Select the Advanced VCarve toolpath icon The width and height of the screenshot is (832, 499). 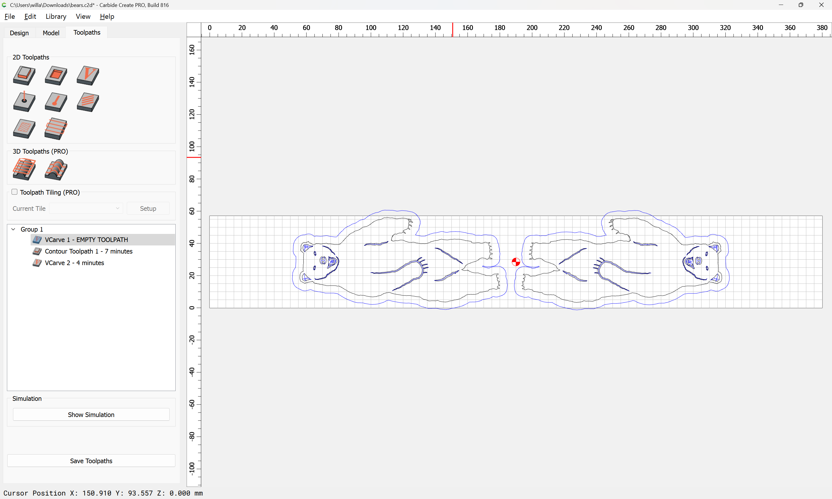click(24, 129)
